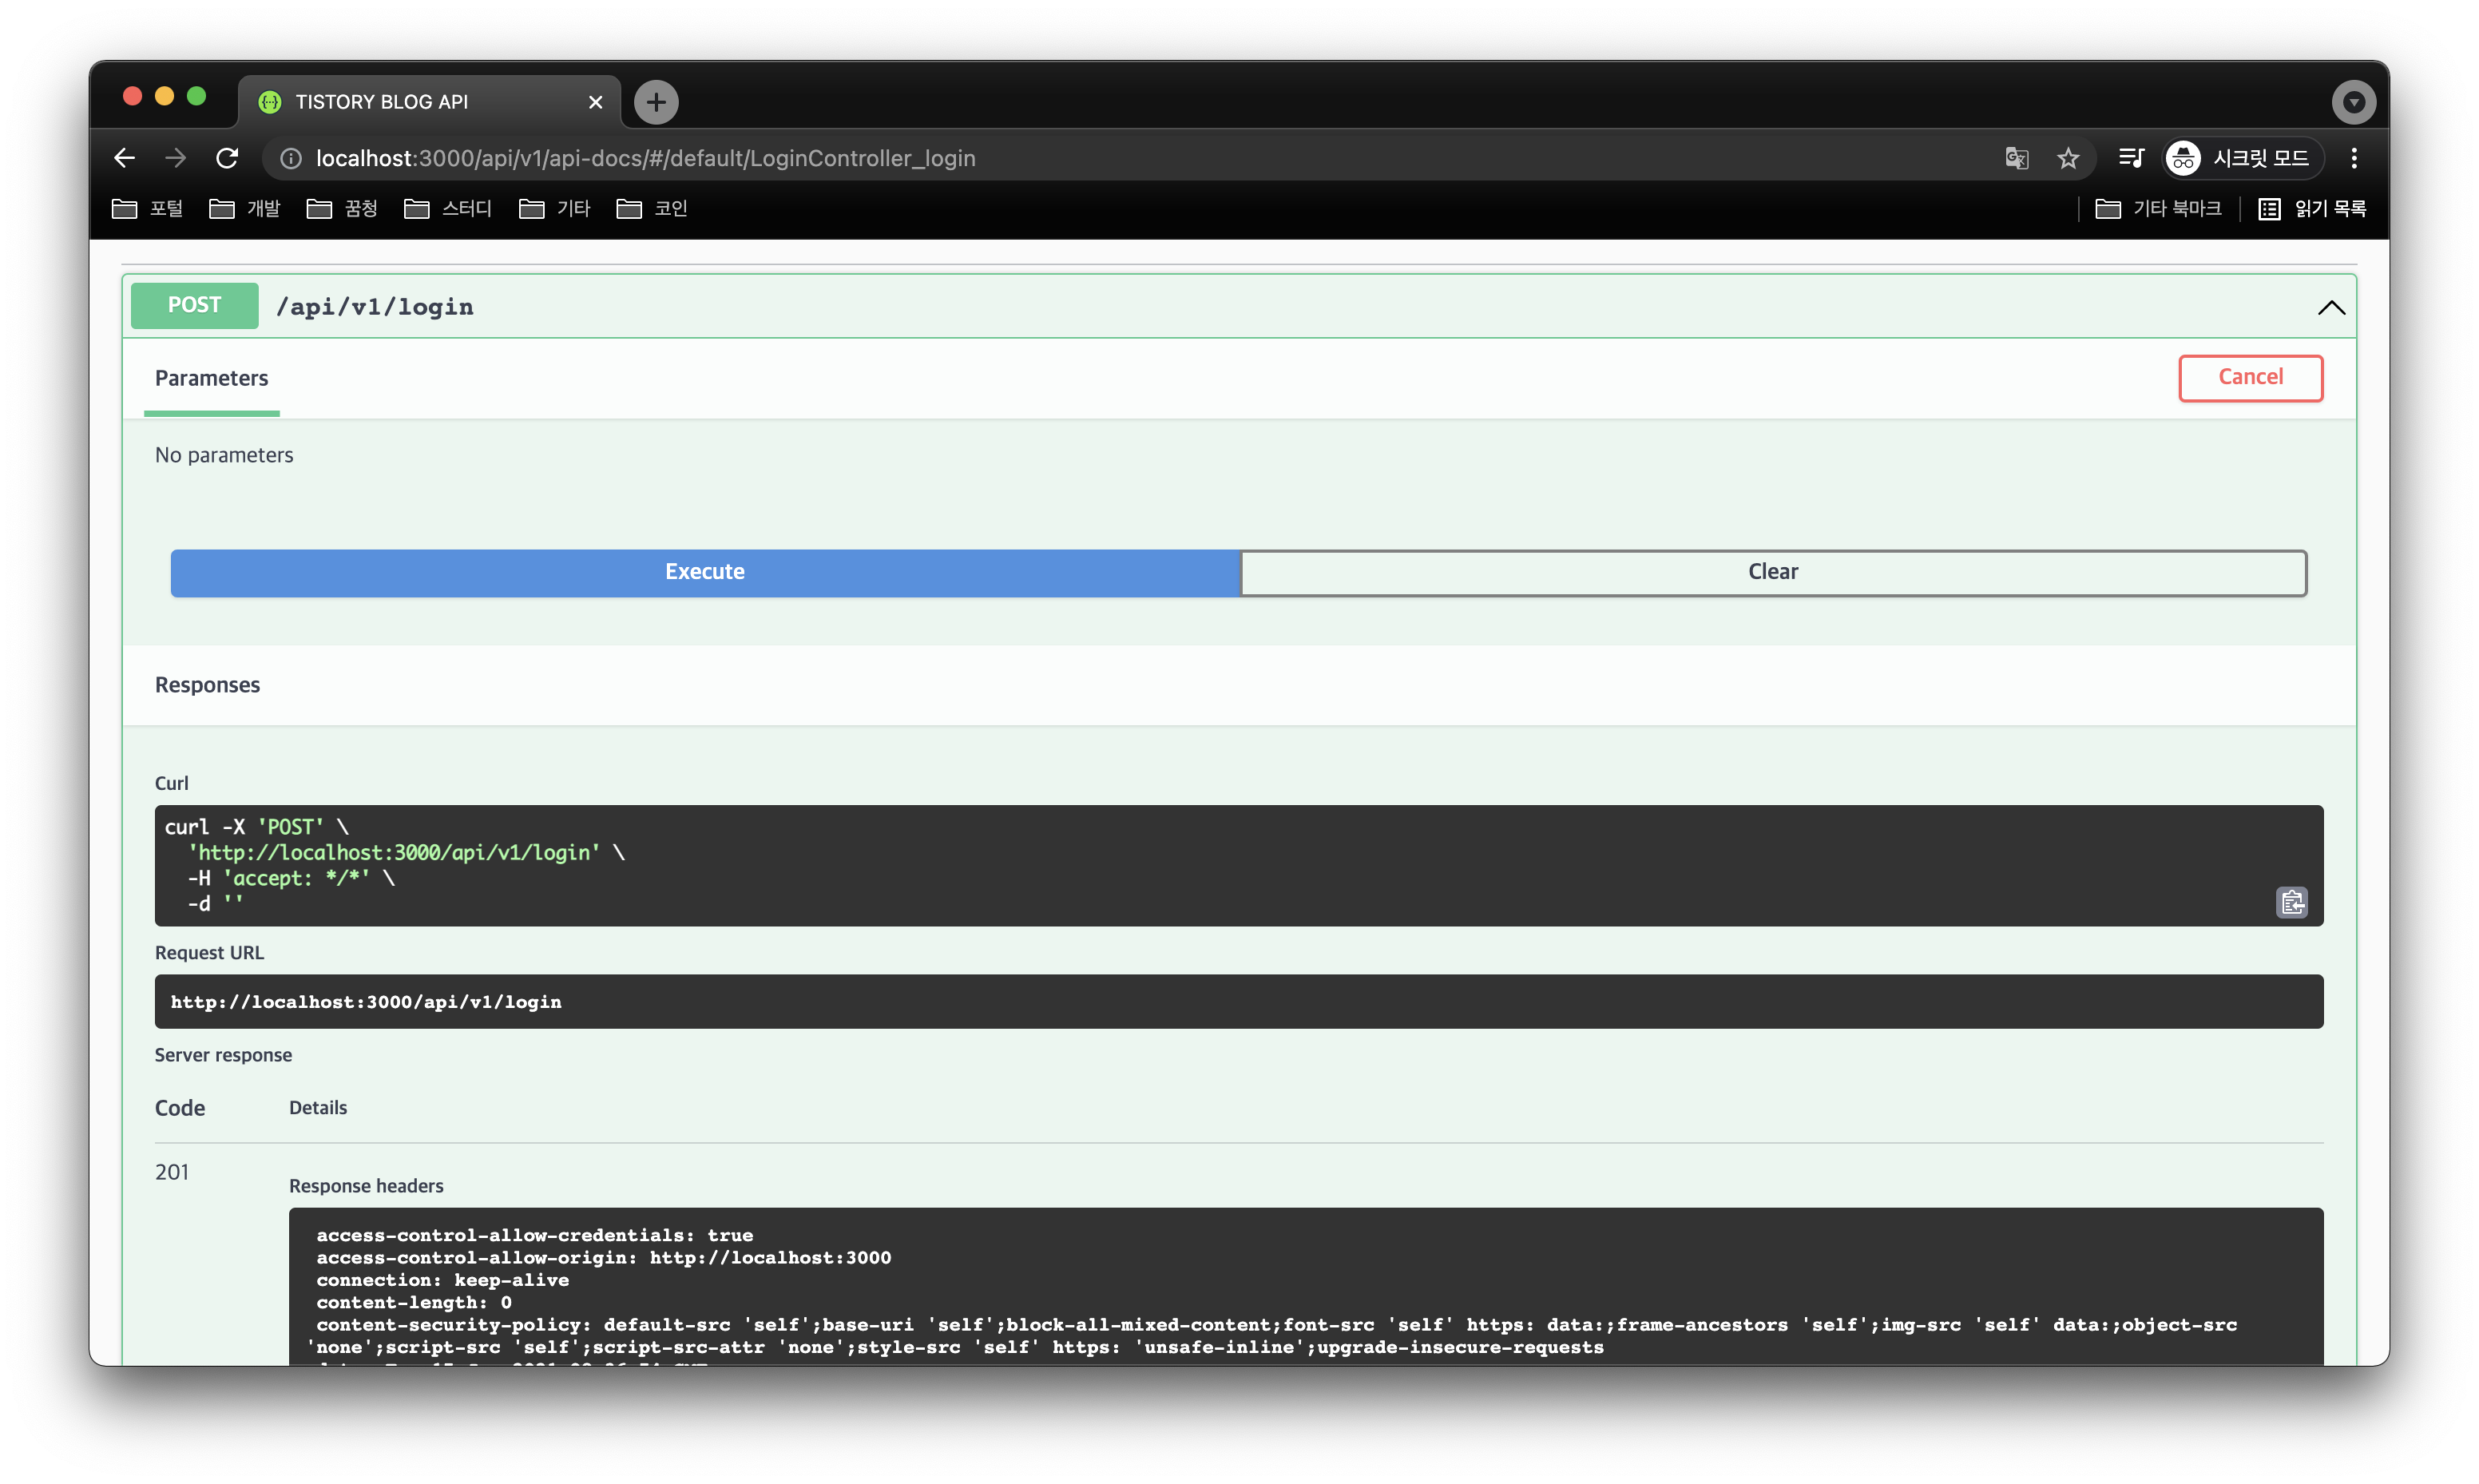The height and width of the screenshot is (1484, 2479).
Task: Copy the curl command to clipboard
Action: [x=2291, y=902]
